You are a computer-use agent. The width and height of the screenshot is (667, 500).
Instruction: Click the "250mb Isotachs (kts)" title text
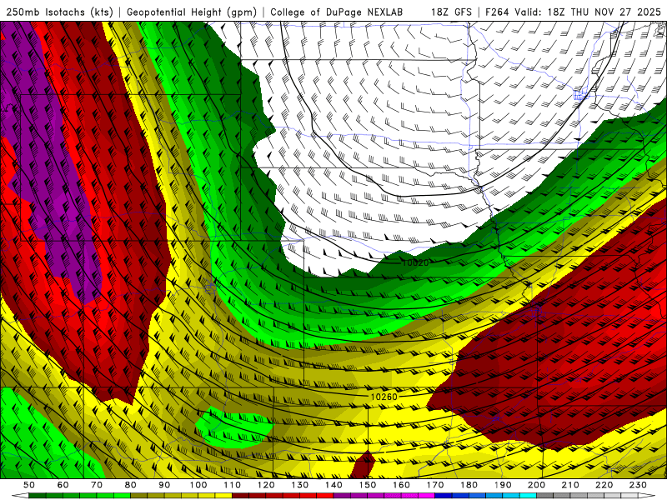click(60, 12)
